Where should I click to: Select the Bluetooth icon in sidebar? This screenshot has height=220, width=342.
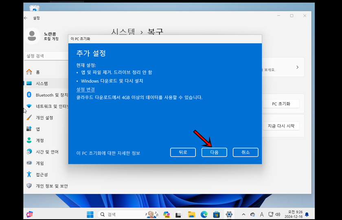point(29,95)
